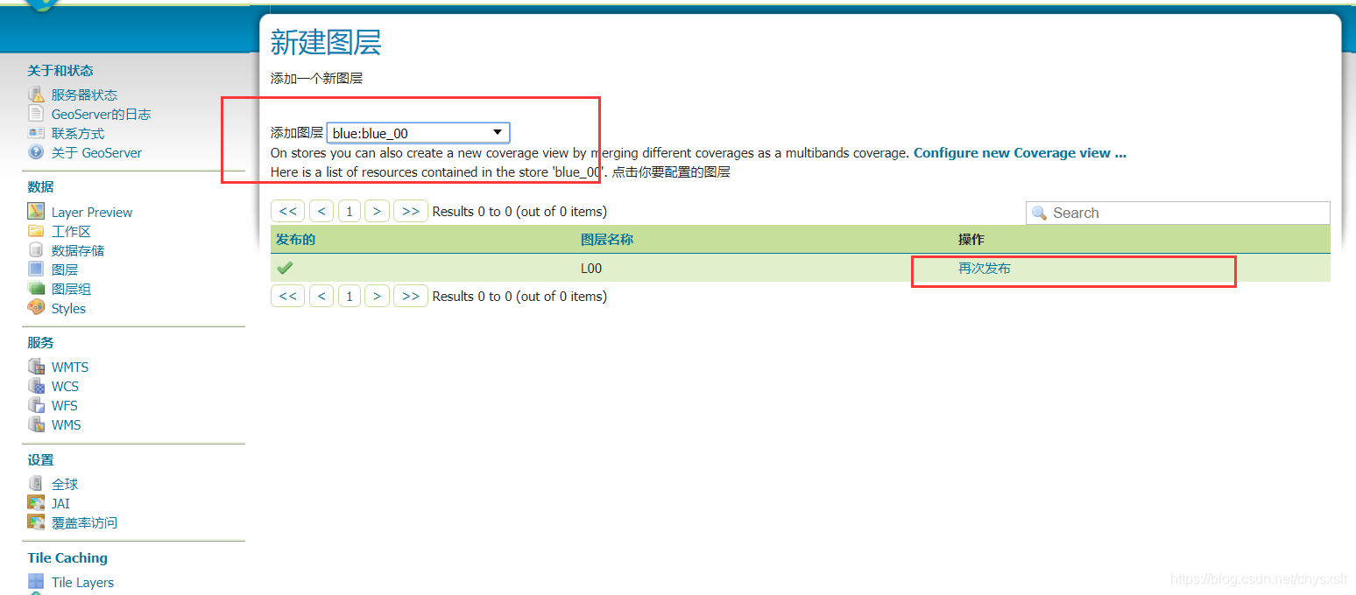1356x595 pixels.
Task: Open JAI settings link
Action: (60, 503)
